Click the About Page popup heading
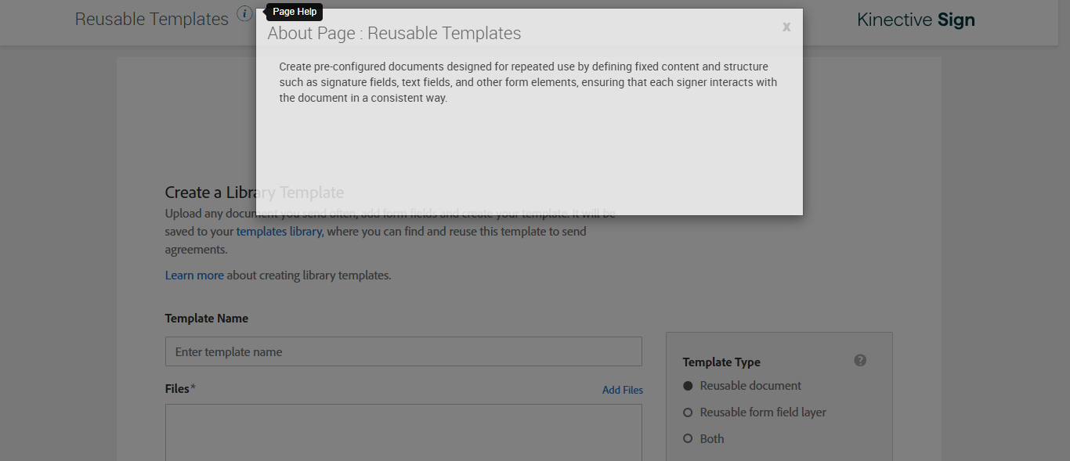1070x461 pixels. pyautogui.click(x=394, y=34)
